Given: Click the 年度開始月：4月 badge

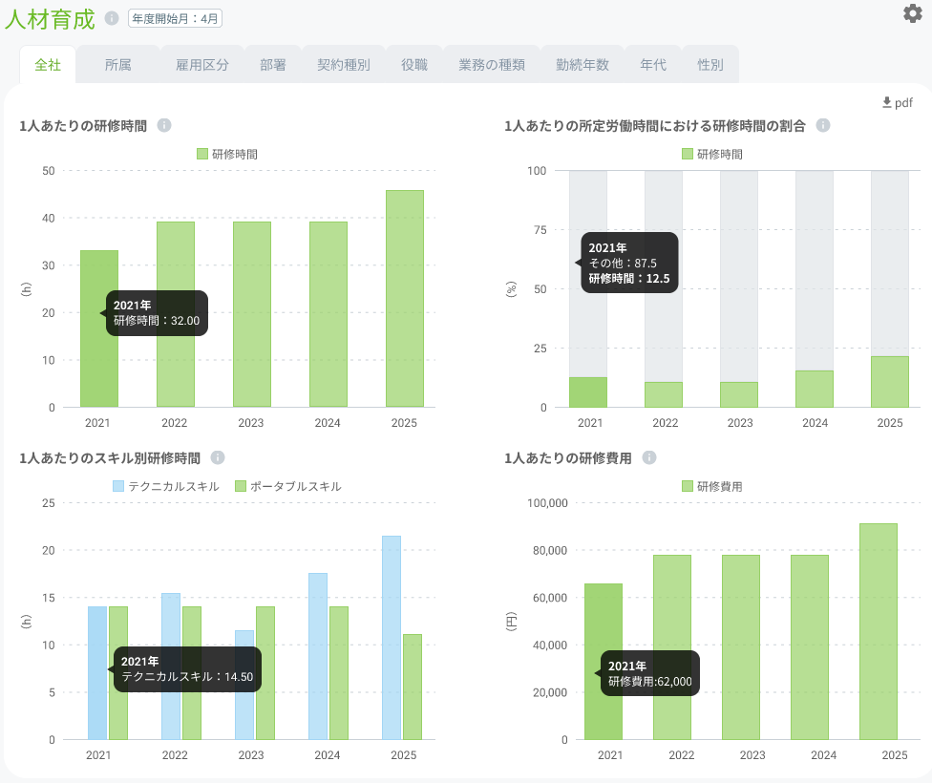Looking at the screenshot, I should tap(175, 18).
